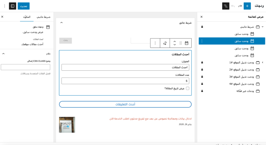
Task: Move block up with the up chevron
Action: [x=175, y=41]
